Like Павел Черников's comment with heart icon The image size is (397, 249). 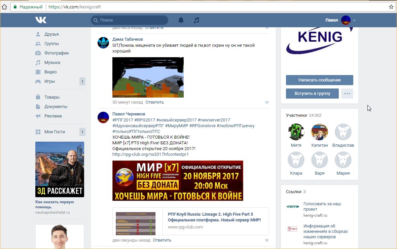click(267, 240)
